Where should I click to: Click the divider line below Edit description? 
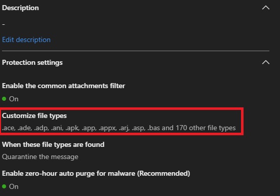click(136, 51)
